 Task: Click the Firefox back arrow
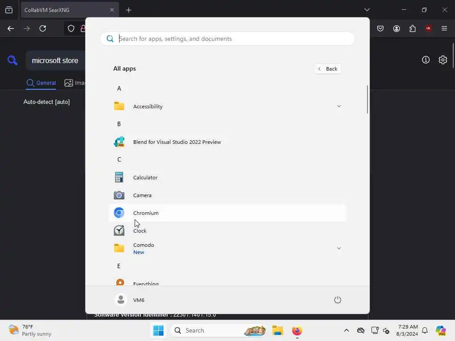pos(11,28)
